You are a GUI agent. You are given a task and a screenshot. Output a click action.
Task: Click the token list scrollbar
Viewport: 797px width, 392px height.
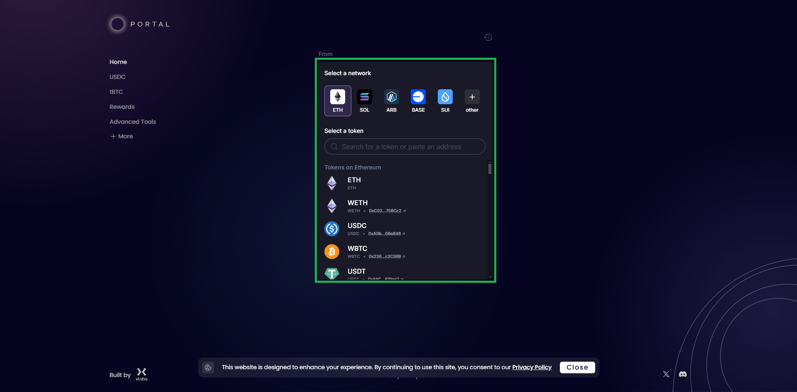(490, 169)
